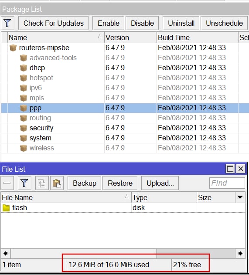Screen dimensions: 249x275
Task: Click the mpls package box icon
Action: [24, 98]
